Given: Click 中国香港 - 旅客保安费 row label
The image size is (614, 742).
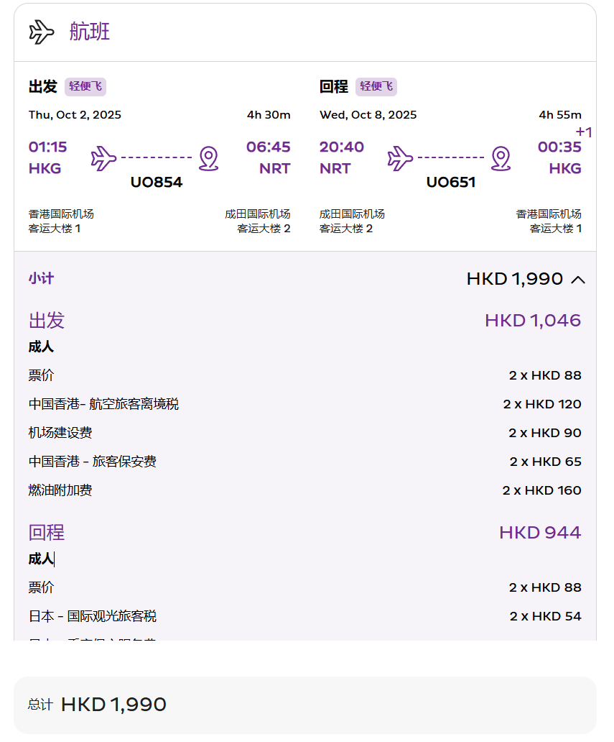Looking at the screenshot, I should [92, 462].
